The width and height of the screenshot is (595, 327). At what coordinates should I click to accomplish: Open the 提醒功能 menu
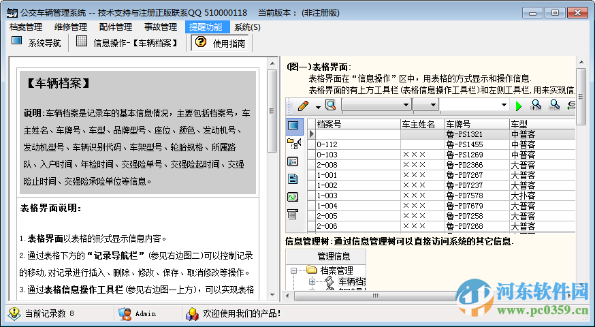pos(206,27)
